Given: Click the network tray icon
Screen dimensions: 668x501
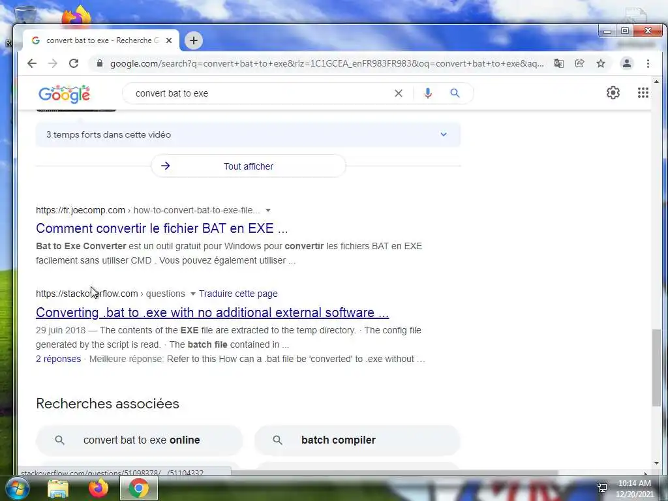Looking at the screenshot, I should coord(602,488).
